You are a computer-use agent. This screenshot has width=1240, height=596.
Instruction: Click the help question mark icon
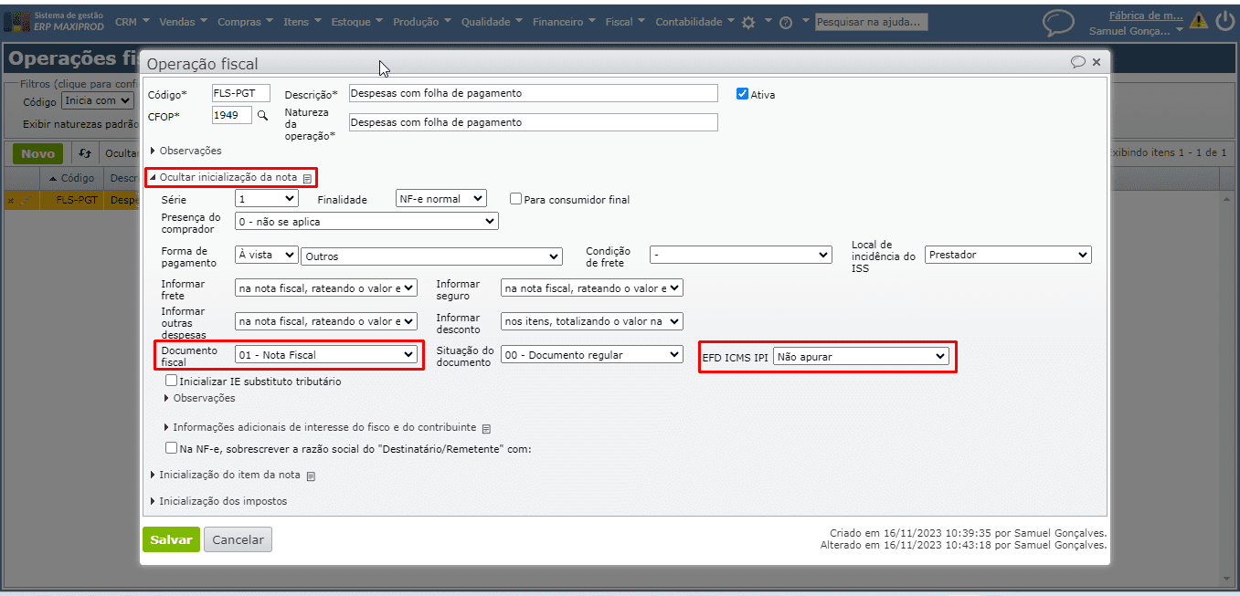(x=785, y=23)
